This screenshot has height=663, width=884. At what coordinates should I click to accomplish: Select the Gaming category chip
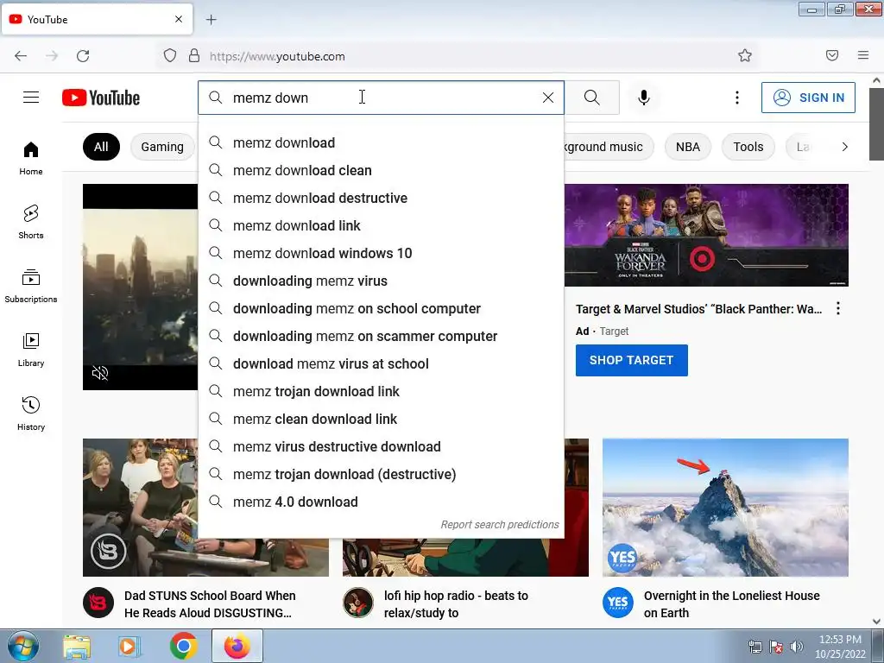coord(162,147)
